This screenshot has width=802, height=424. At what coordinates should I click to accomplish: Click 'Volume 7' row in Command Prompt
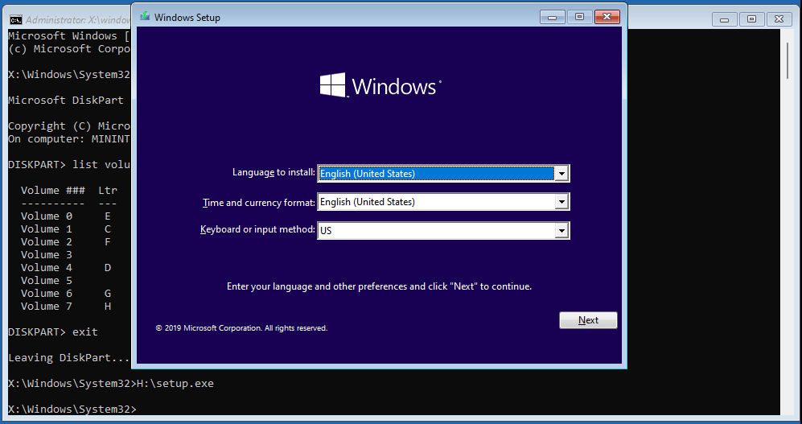coord(66,306)
